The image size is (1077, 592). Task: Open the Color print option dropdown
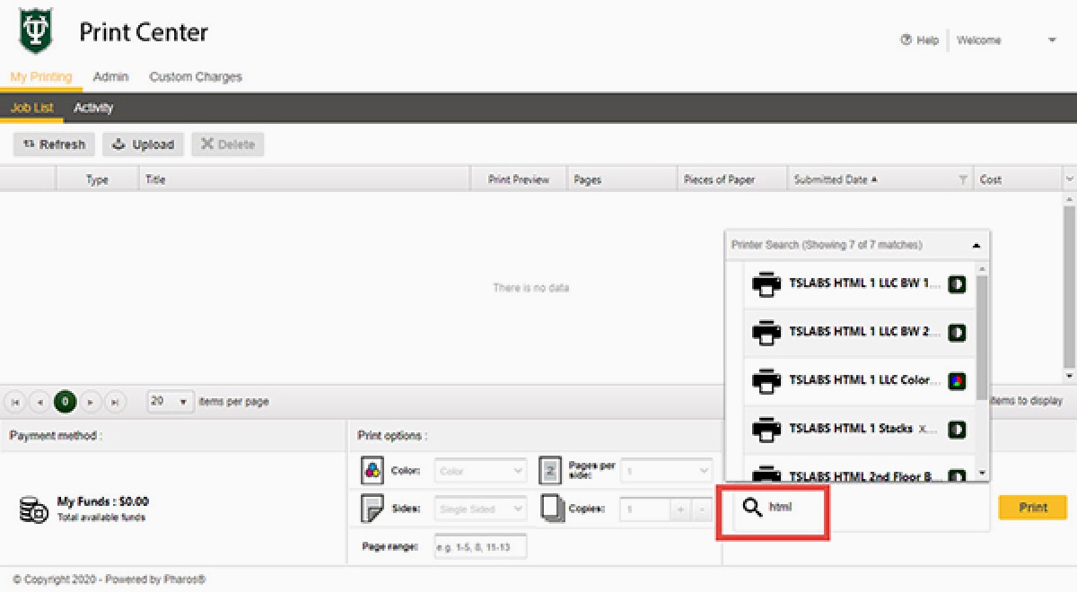pyautogui.click(x=480, y=470)
